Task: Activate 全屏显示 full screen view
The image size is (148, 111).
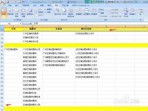Action: (30, 12)
